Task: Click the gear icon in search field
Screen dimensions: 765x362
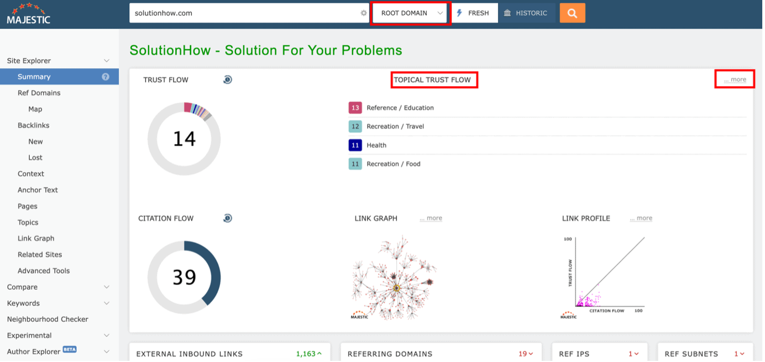Action: click(x=363, y=13)
